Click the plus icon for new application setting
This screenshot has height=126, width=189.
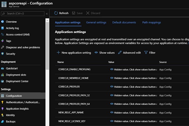58,53
